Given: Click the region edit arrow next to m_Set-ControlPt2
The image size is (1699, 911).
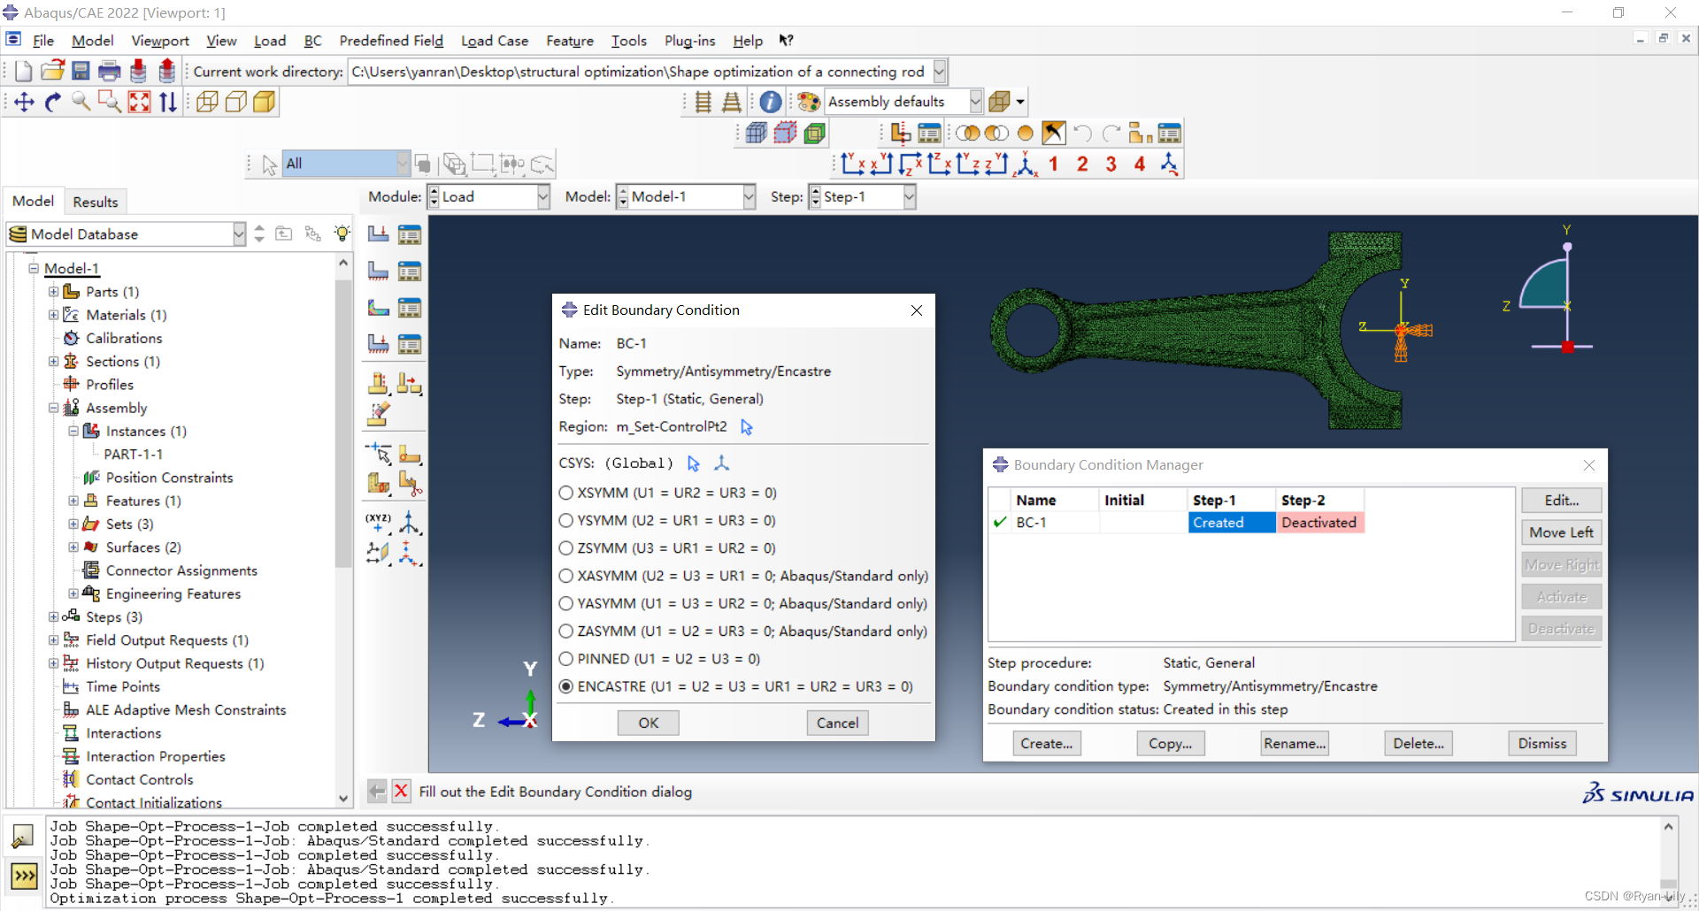Looking at the screenshot, I should pos(747,427).
